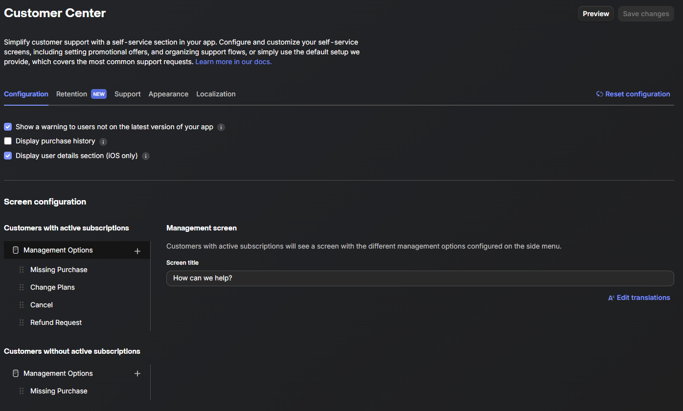This screenshot has height=411, width=683.
Task: Switch to the Retention tab
Action: coord(71,94)
